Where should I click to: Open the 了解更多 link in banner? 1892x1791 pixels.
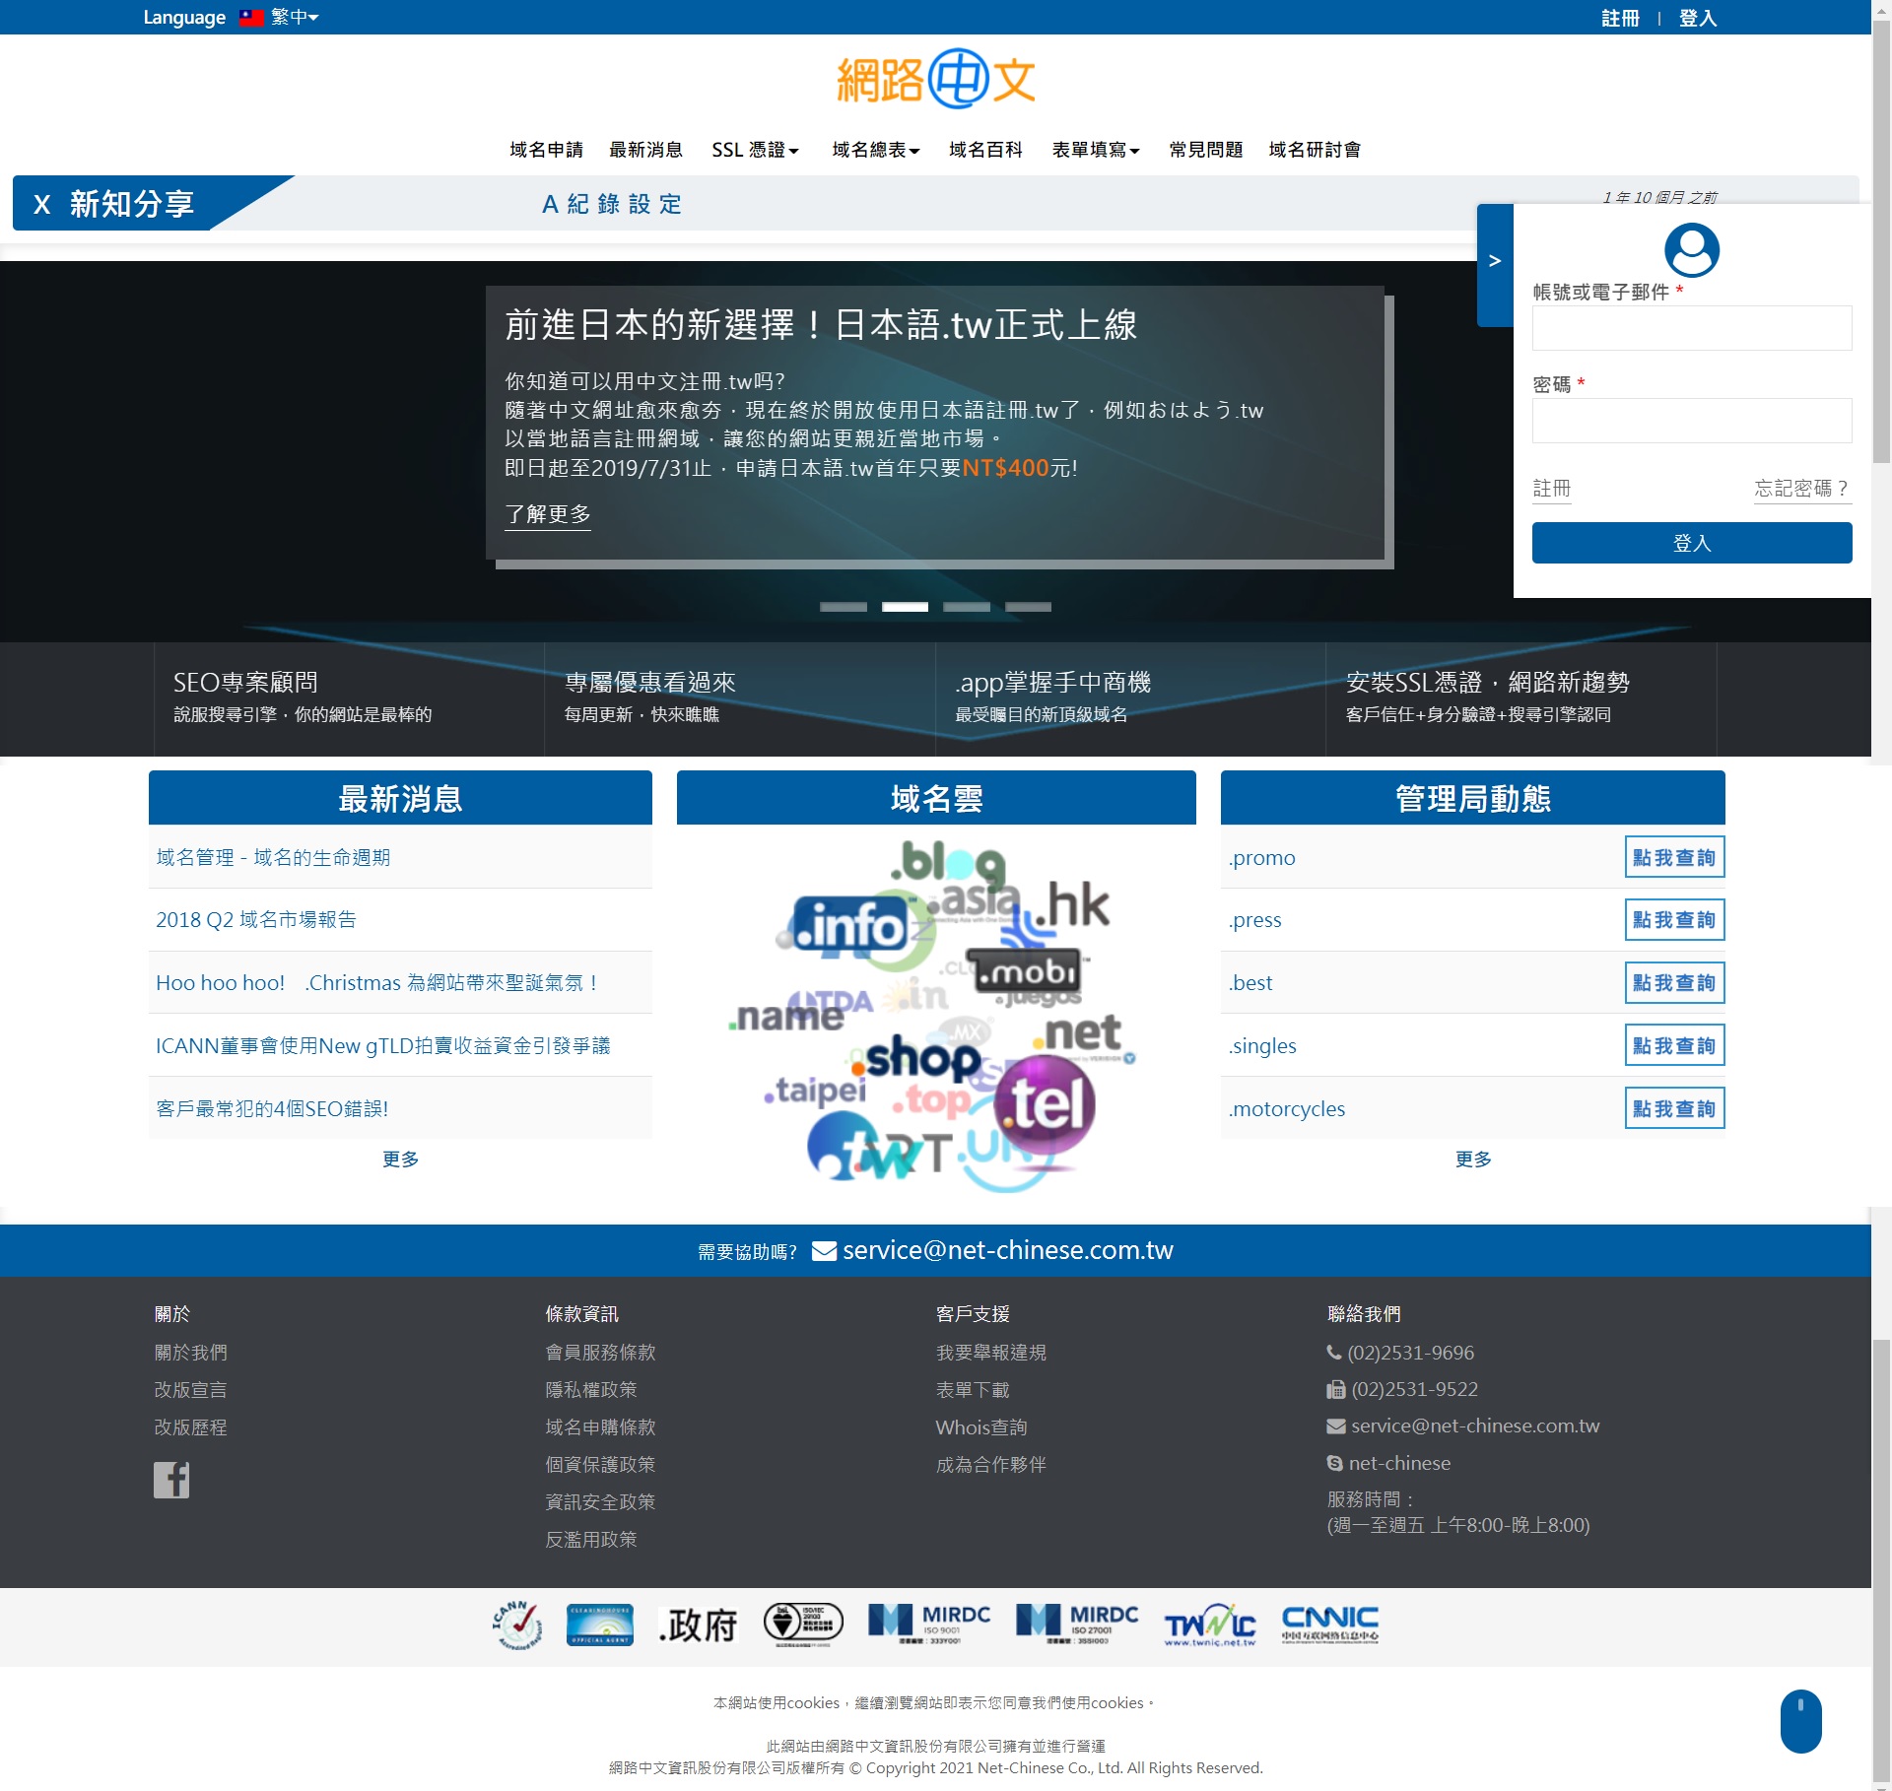pyautogui.click(x=548, y=514)
